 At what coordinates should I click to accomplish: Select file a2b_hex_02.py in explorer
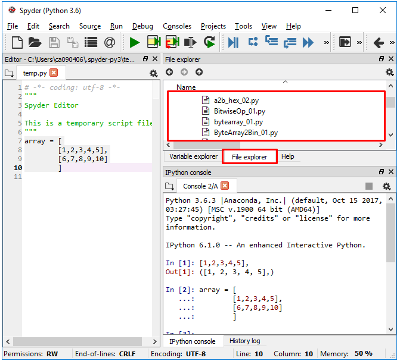[236, 101]
